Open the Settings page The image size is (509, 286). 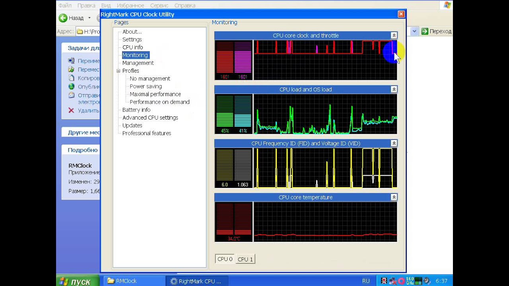click(x=132, y=39)
